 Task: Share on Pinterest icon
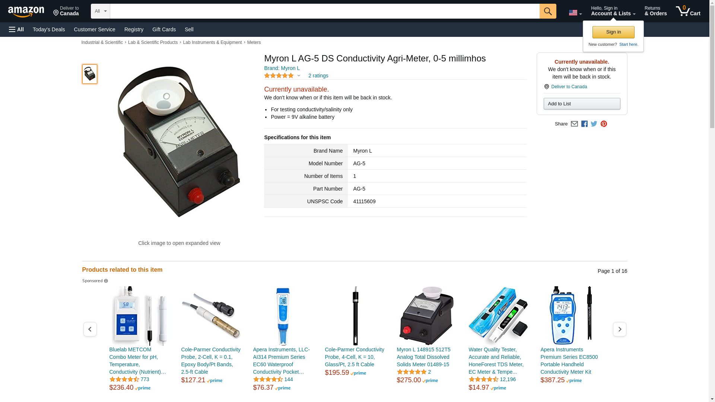(604, 124)
